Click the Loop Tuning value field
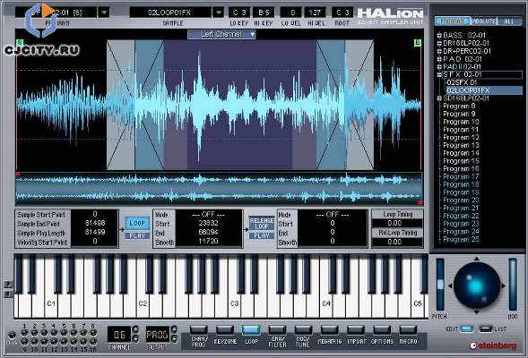This screenshot has width=528, height=358. (x=397, y=223)
